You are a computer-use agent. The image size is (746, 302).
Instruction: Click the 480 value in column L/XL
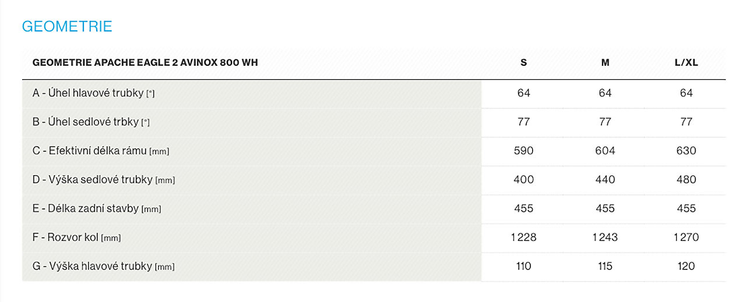[x=686, y=180]
